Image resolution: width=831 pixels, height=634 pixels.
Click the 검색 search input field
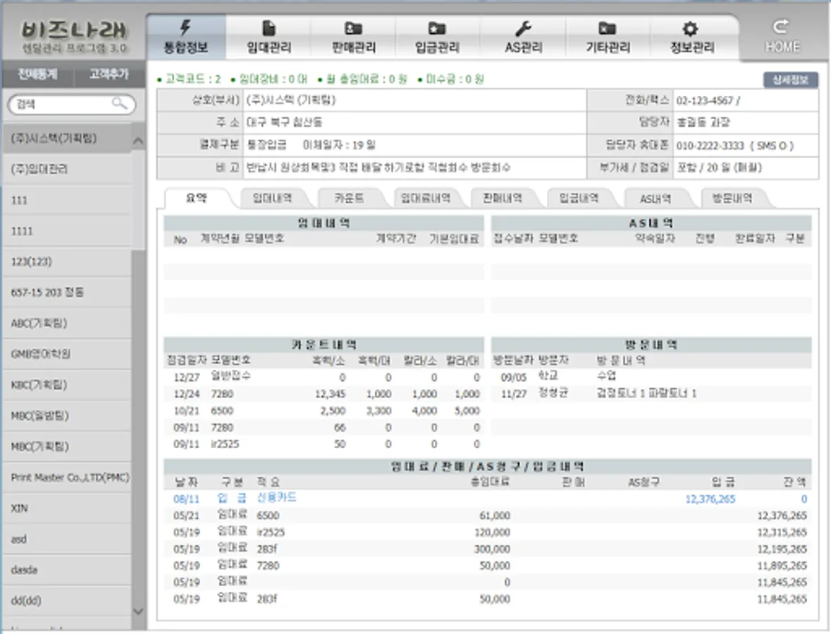coord(62,104)
